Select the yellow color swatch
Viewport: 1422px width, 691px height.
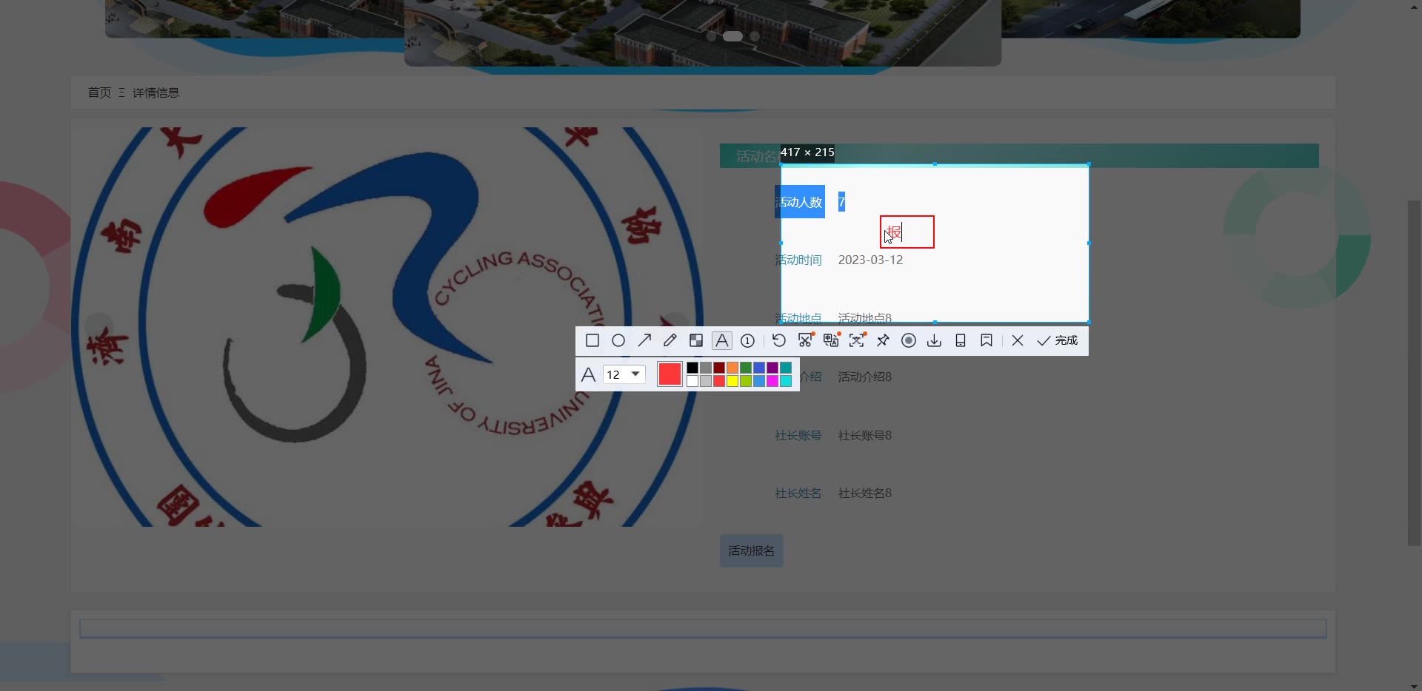click(732, 381)
